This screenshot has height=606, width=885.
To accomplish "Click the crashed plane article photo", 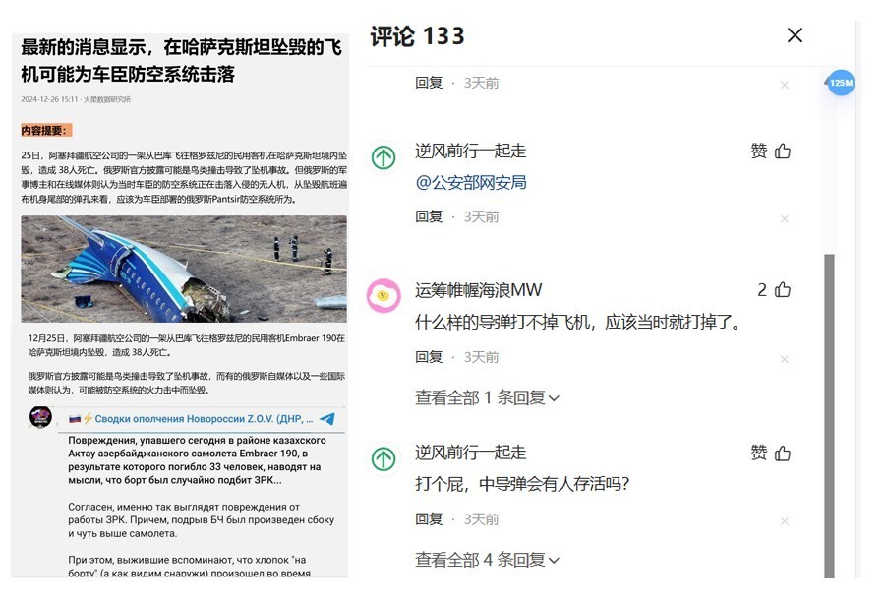I will pos(184,269).
